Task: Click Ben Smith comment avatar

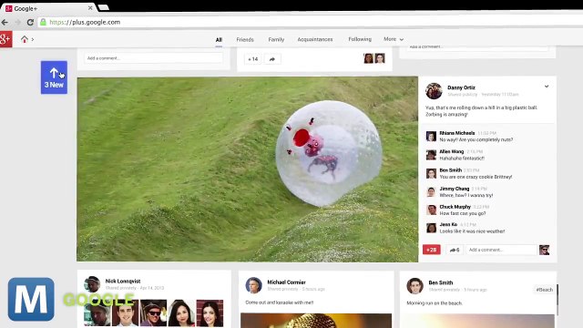Action: tap(431, 173)
